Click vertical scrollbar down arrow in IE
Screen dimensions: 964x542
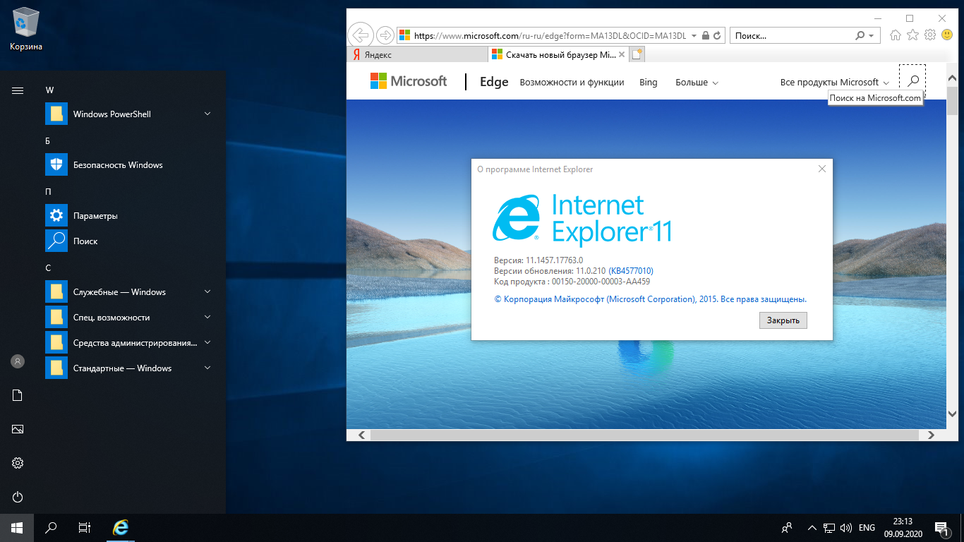pos(952,414)
